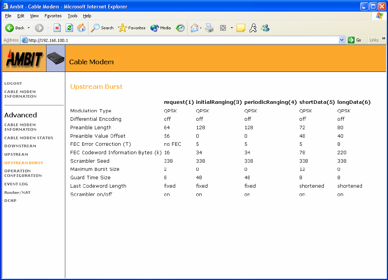Expand the Links toolbar chevron

point(383,39)
